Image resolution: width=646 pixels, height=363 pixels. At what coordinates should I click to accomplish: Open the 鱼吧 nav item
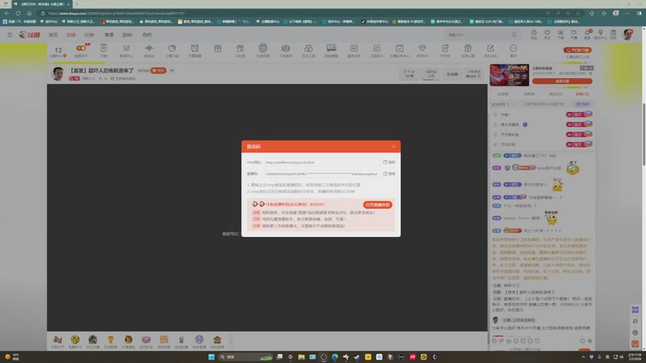tap(147, 35)
